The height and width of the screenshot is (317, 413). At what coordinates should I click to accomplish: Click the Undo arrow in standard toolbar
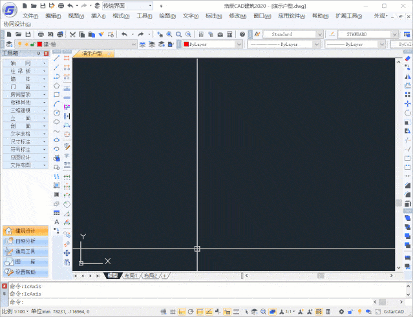click(x=124, y=34)
